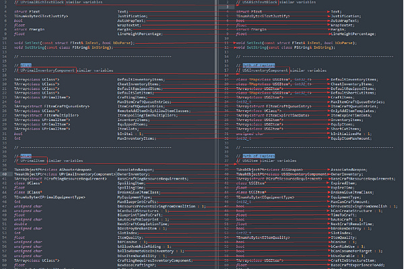The height and width of the screenshot is (269, 404).
Task: Click the DefaultInventoryItems variable in left pane
Action: click(141, 79)
